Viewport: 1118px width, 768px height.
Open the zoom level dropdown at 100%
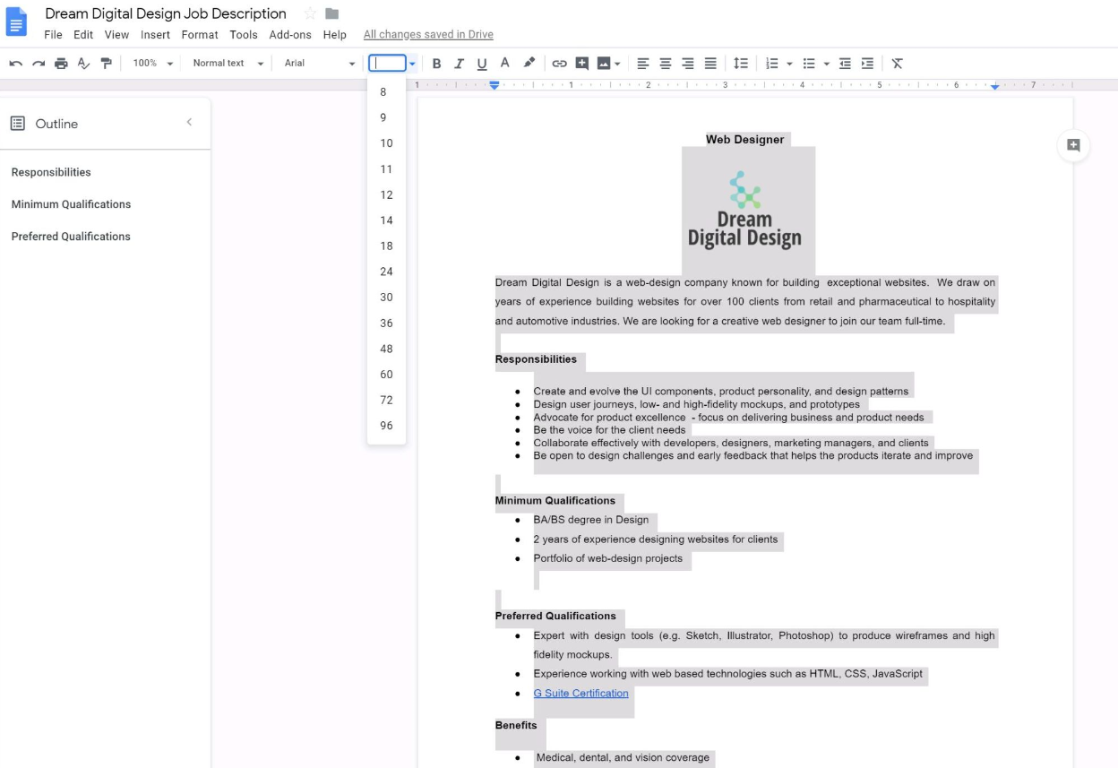point(152,64)
